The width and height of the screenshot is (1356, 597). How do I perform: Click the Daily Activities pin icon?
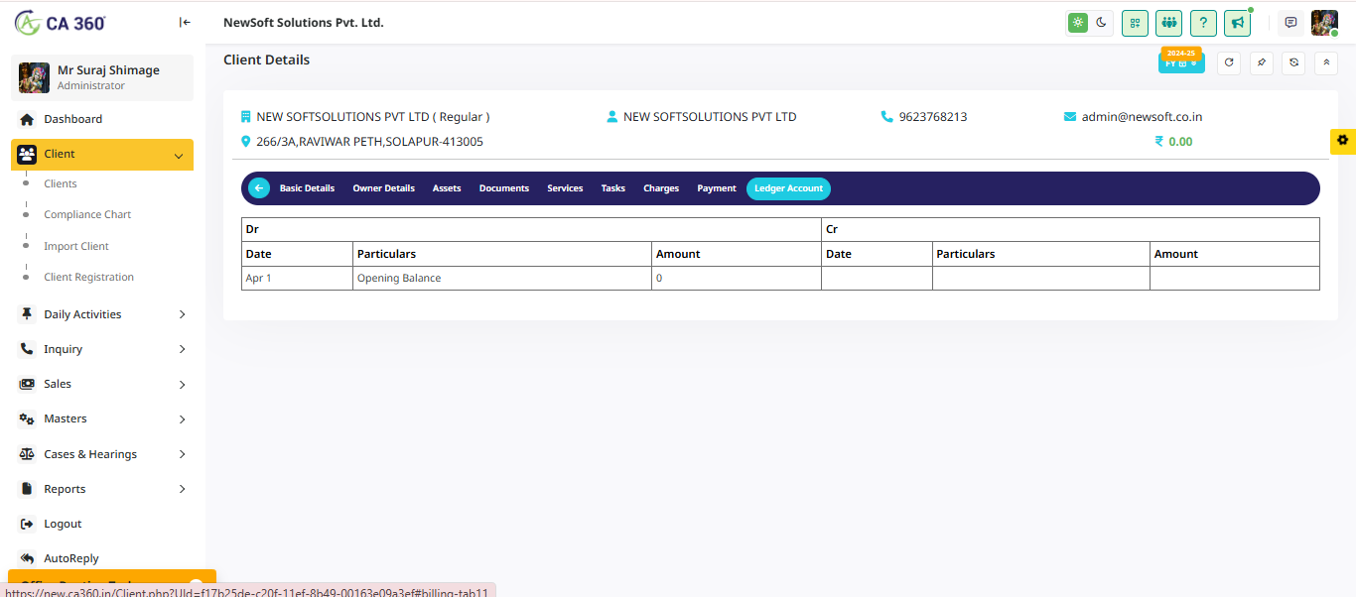[x=27, y=314]
